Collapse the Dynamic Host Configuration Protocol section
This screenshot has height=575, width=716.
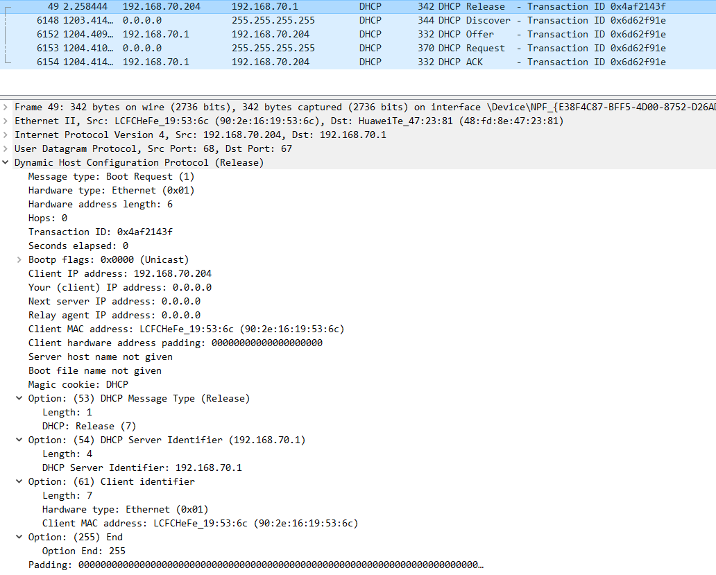(x=6, y=162)
